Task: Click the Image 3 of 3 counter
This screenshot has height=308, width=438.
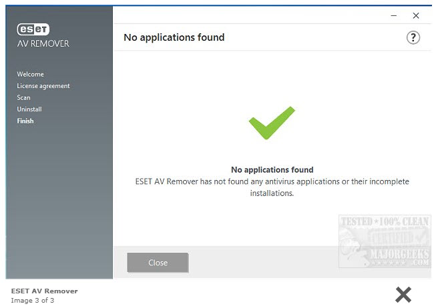Action: coord(33,300)
